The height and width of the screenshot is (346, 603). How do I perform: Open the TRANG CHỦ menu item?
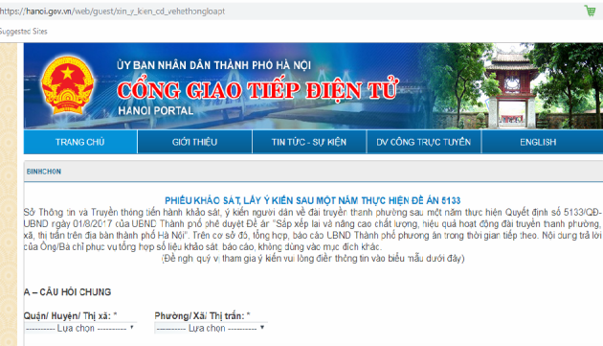click(x=80, y=142)
